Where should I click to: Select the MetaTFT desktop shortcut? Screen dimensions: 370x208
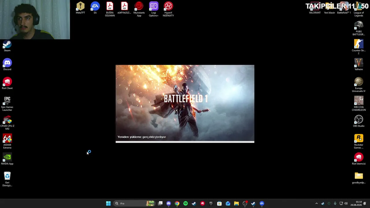click(80, 8)
